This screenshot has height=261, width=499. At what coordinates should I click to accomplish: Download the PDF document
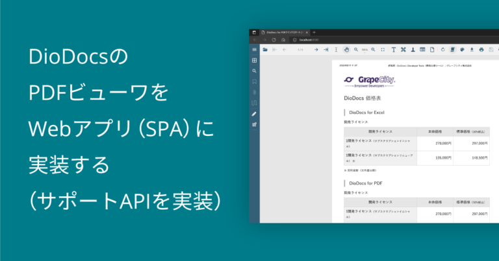tap(472, 50)
